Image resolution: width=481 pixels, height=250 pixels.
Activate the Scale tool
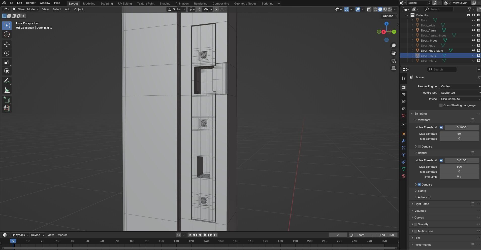[x=7, y=62]
